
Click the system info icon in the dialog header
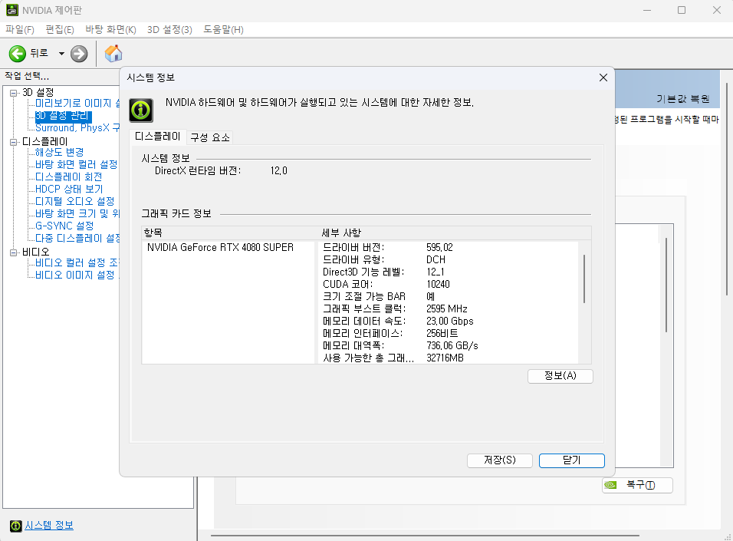[141, 111]
